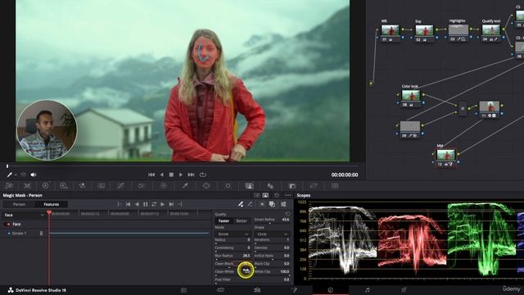The image size is (524, 295).
Task: Open the Color Warper palette
Action: point(142,186)
